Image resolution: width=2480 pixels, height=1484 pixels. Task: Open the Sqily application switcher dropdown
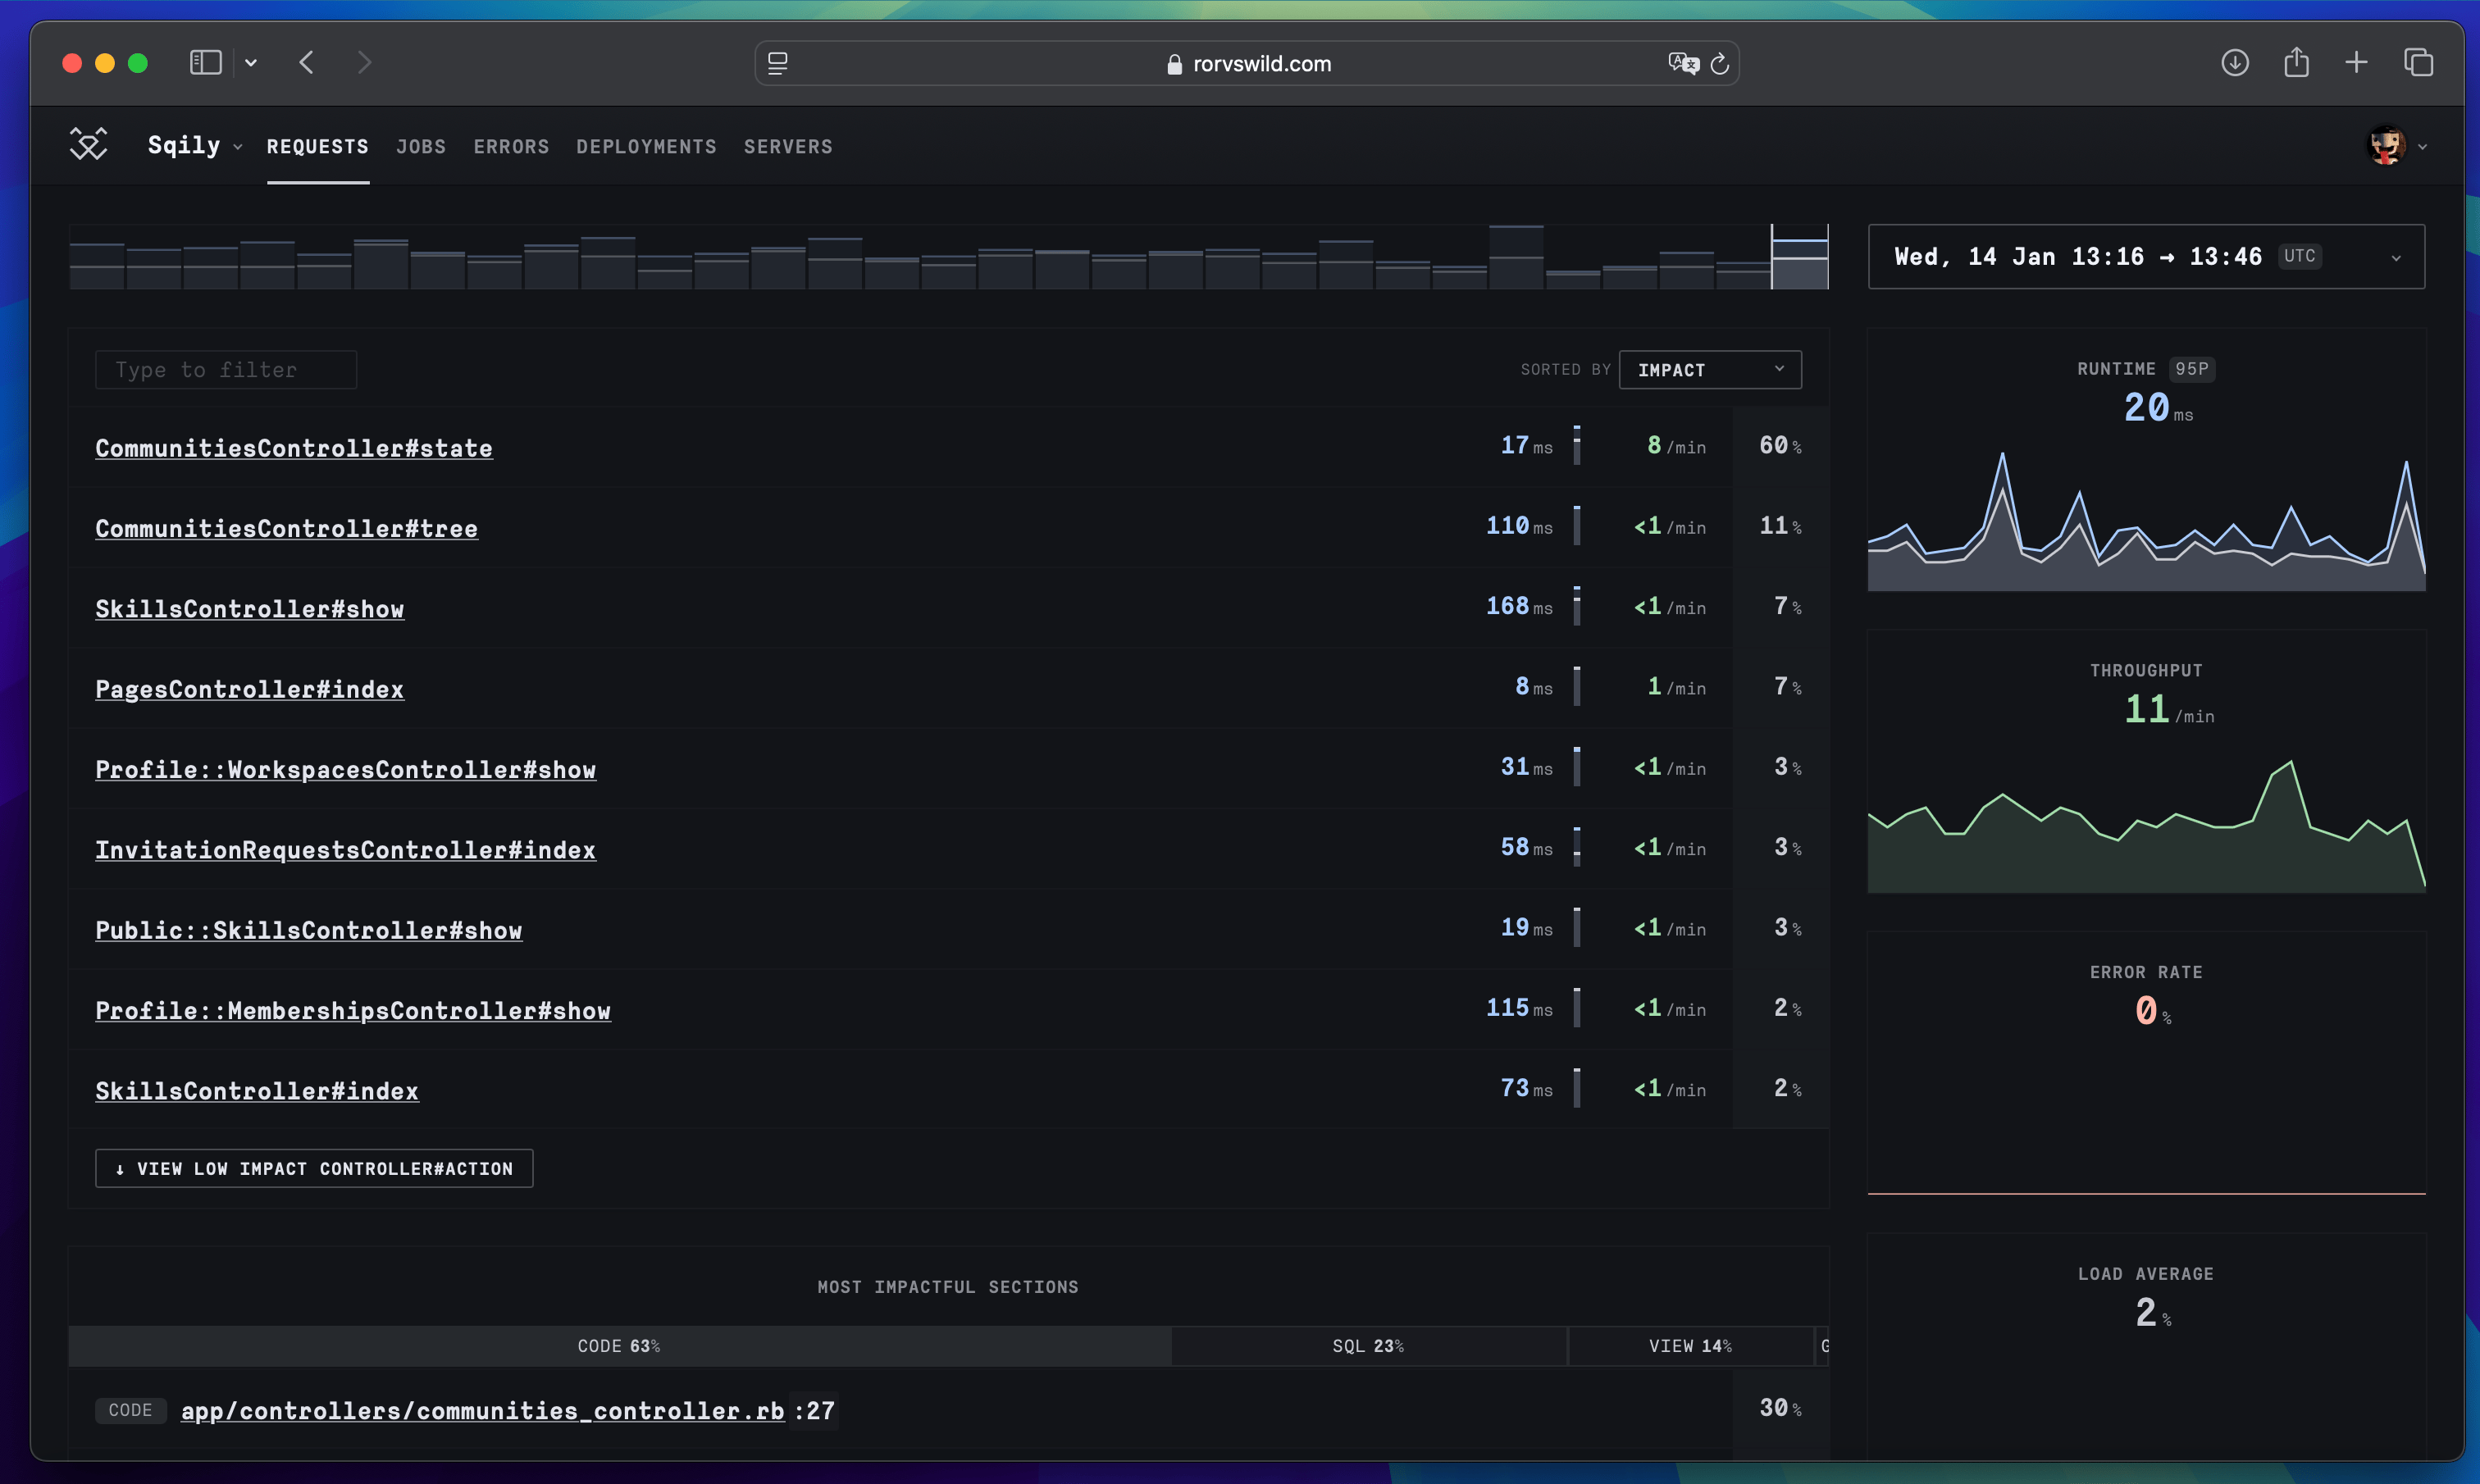(195, 146)
